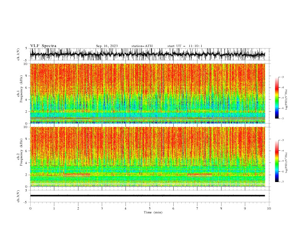Viewport: 303px width, 234px height.
Task: Click the "ch.1(V)" waveform axis label
Action: pos(18,54)
